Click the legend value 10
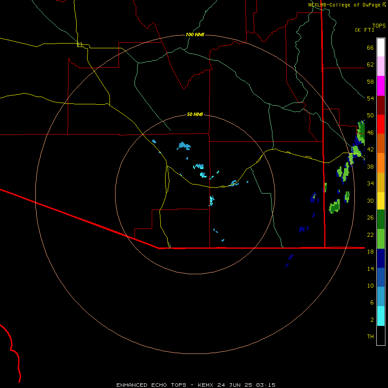Viewport: 388px width, 388px height. (x=370, y=285)
